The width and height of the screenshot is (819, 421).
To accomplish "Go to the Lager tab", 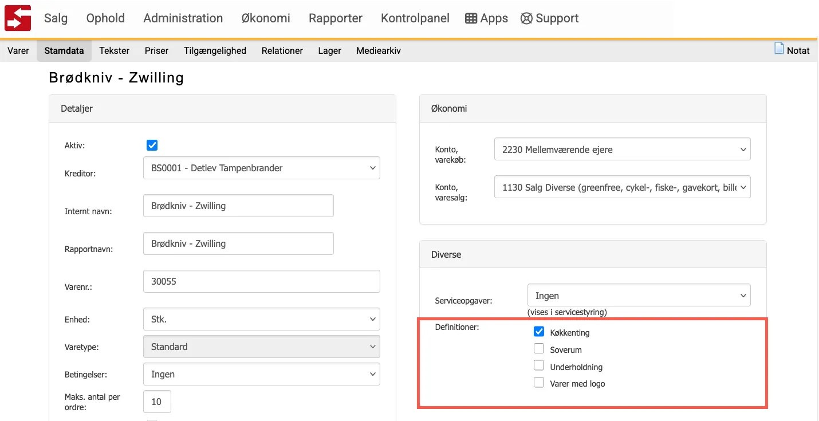I will pos(329,50).
